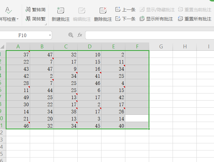Click cell C7 containing 13

66,97
